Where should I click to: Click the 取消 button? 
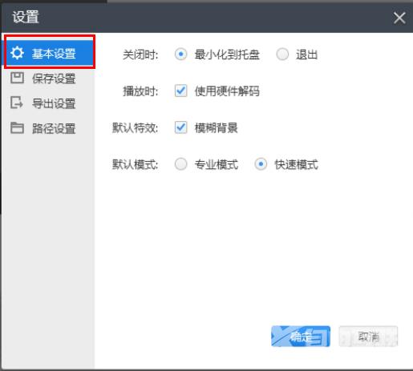(368, 337)
